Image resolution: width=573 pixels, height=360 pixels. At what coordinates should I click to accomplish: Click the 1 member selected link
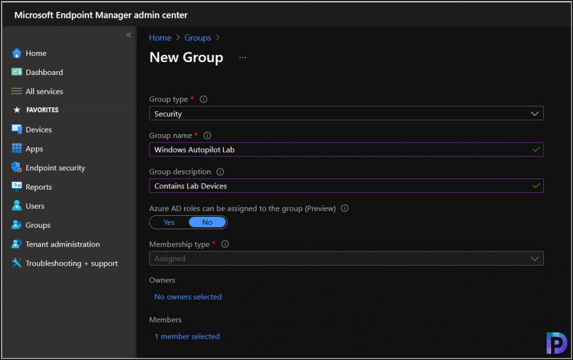click(187, 337)
